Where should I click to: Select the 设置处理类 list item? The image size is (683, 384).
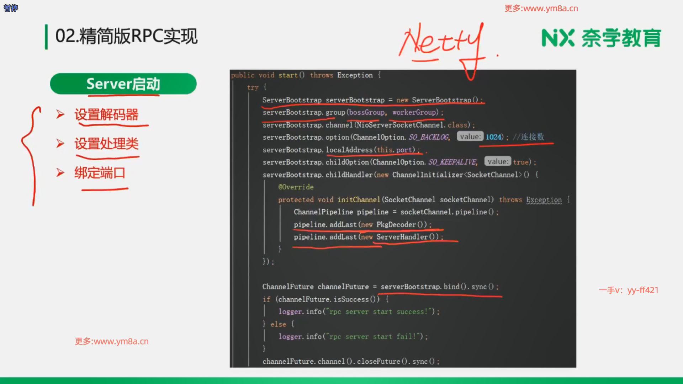[x=106, y=144]
